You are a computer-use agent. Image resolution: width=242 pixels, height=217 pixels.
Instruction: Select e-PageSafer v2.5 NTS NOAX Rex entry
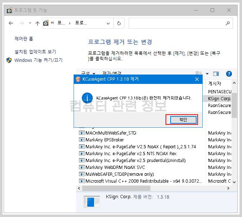tap(131, 154)
